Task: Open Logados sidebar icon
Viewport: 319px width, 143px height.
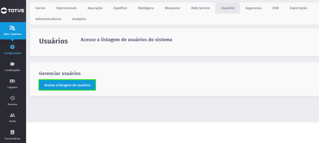Action: click(12, 81)
